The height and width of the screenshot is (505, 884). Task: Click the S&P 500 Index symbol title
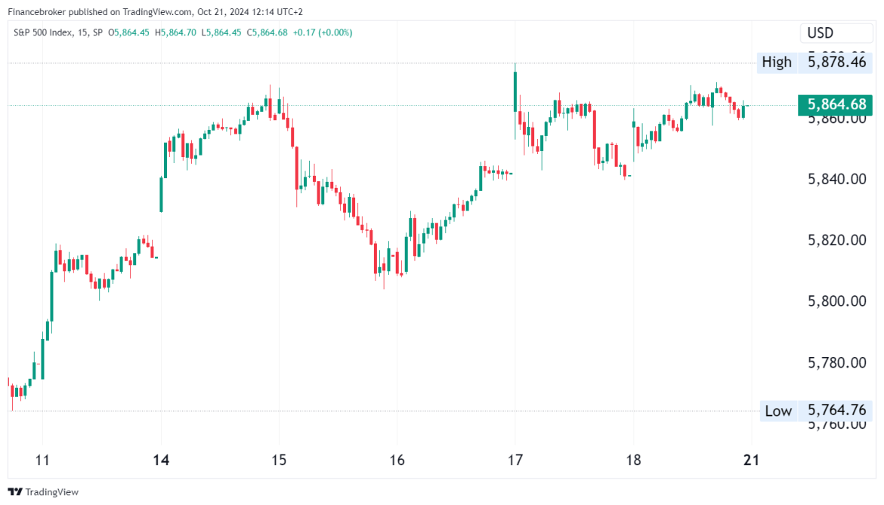coord(43,32)
